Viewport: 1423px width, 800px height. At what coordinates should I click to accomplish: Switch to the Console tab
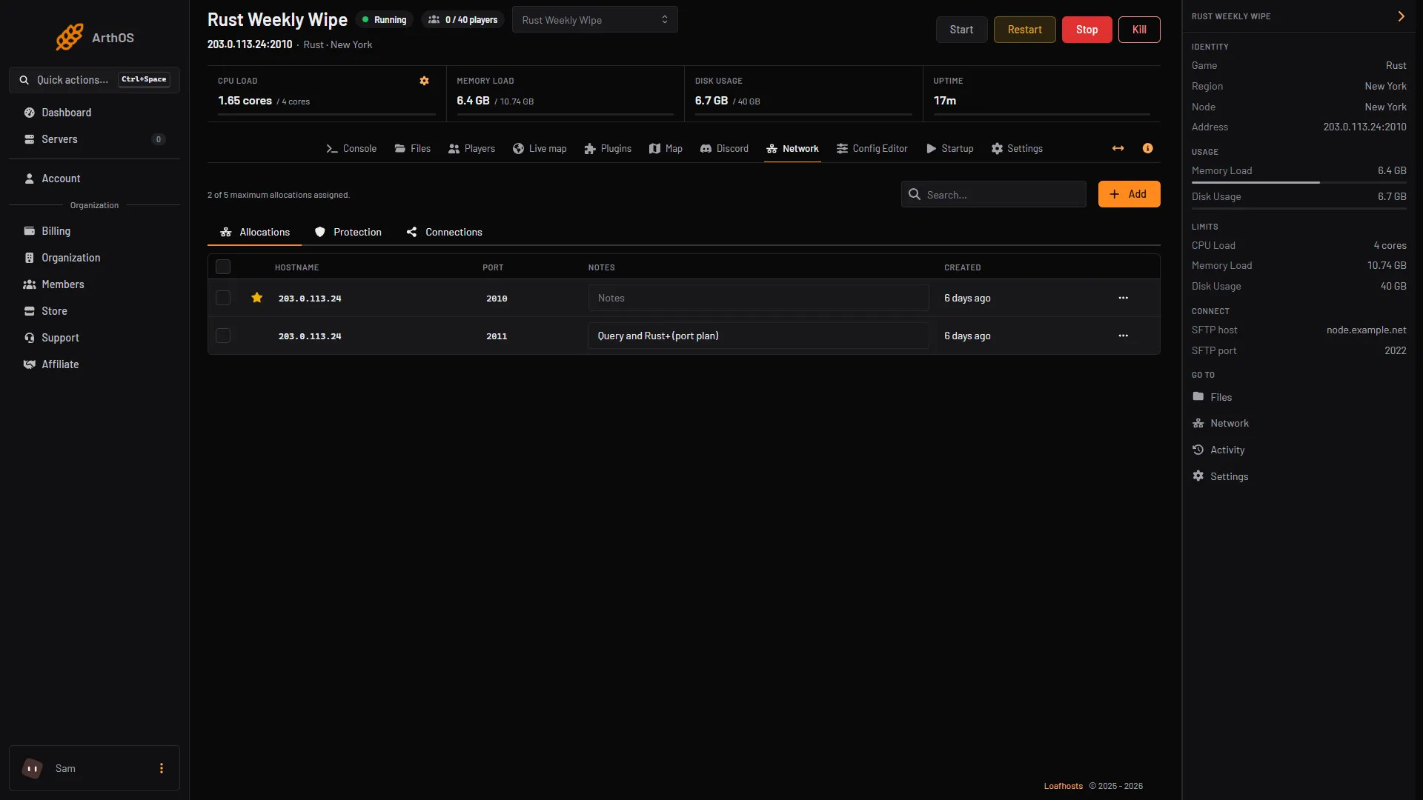coord(351,148)
